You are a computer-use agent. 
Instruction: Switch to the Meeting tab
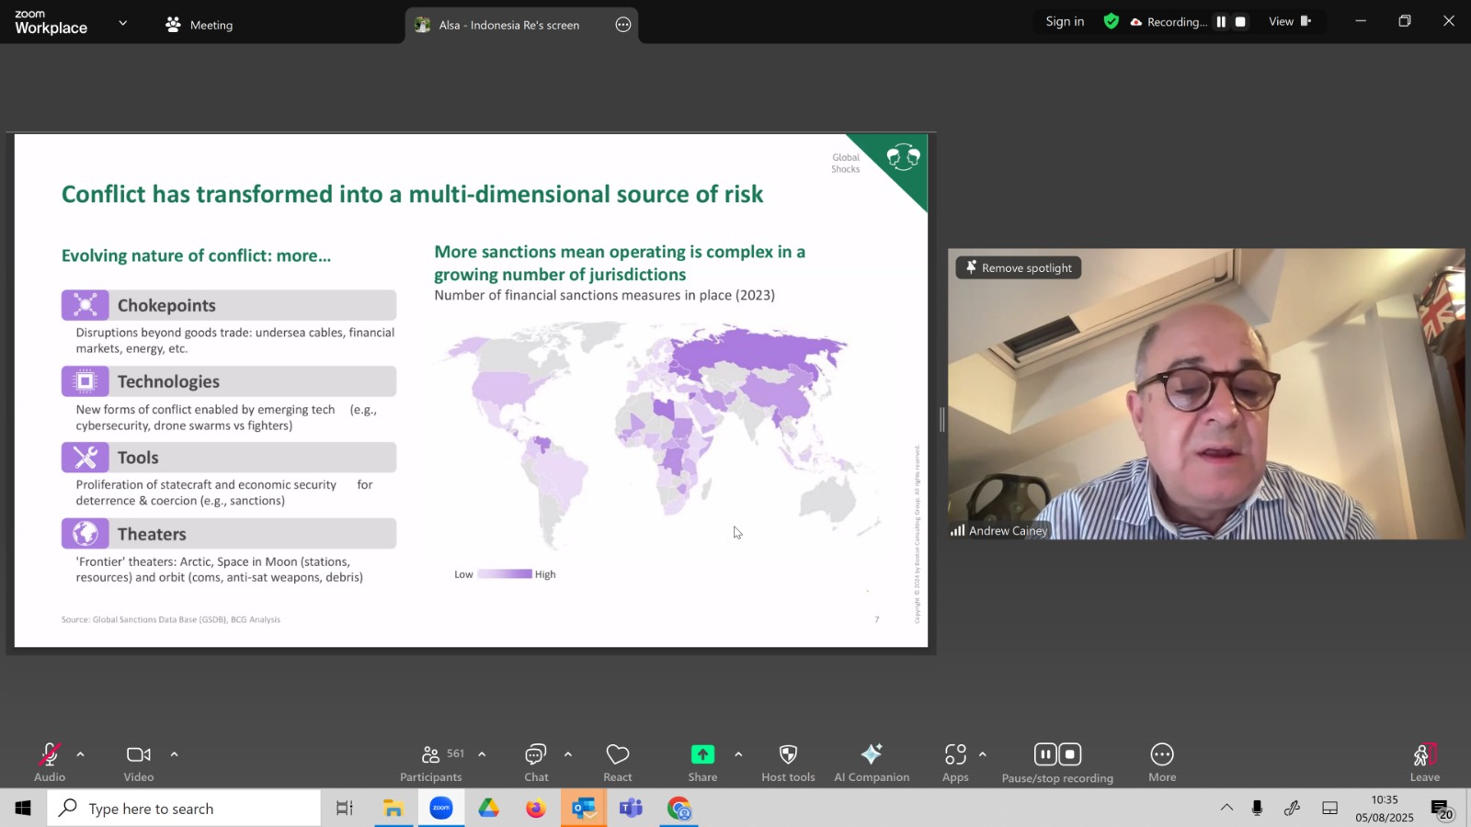pyautogui.click(x=199, y=25)
